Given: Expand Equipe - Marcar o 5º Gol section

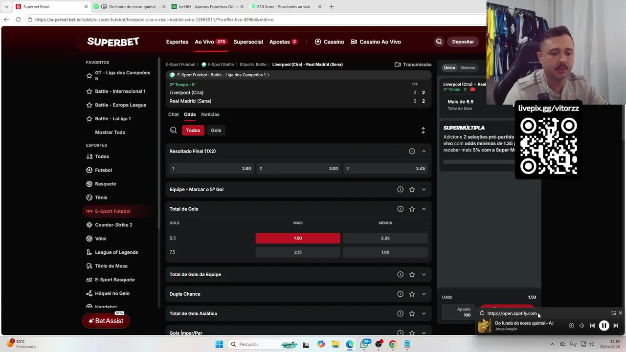Looking at the screenshot, I should coord(424,189).
